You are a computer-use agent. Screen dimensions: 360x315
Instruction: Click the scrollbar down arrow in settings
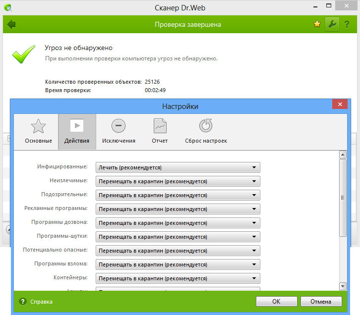pos(342,286)
